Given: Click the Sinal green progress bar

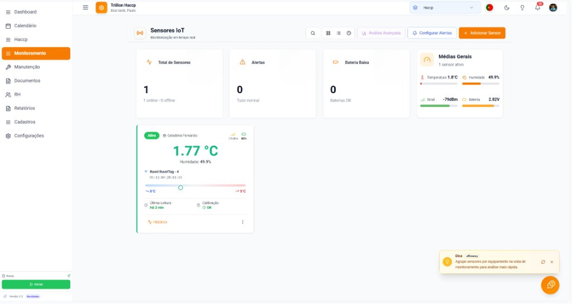Looking at the screenshot, I should click(438, 106).
